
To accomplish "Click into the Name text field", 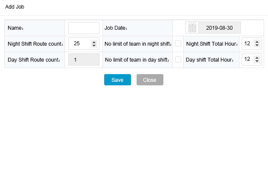I will 84,28.
